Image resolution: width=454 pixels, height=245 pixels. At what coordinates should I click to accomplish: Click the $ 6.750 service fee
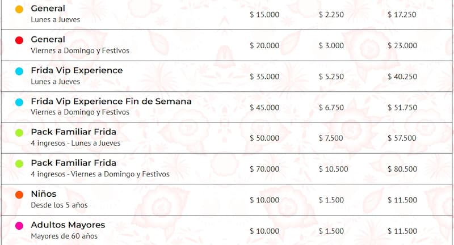(334, 107)
